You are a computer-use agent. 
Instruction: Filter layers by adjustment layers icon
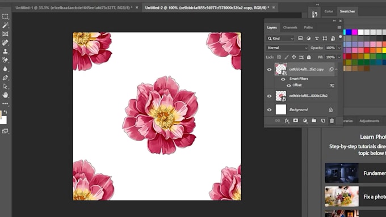pos(308,39)
